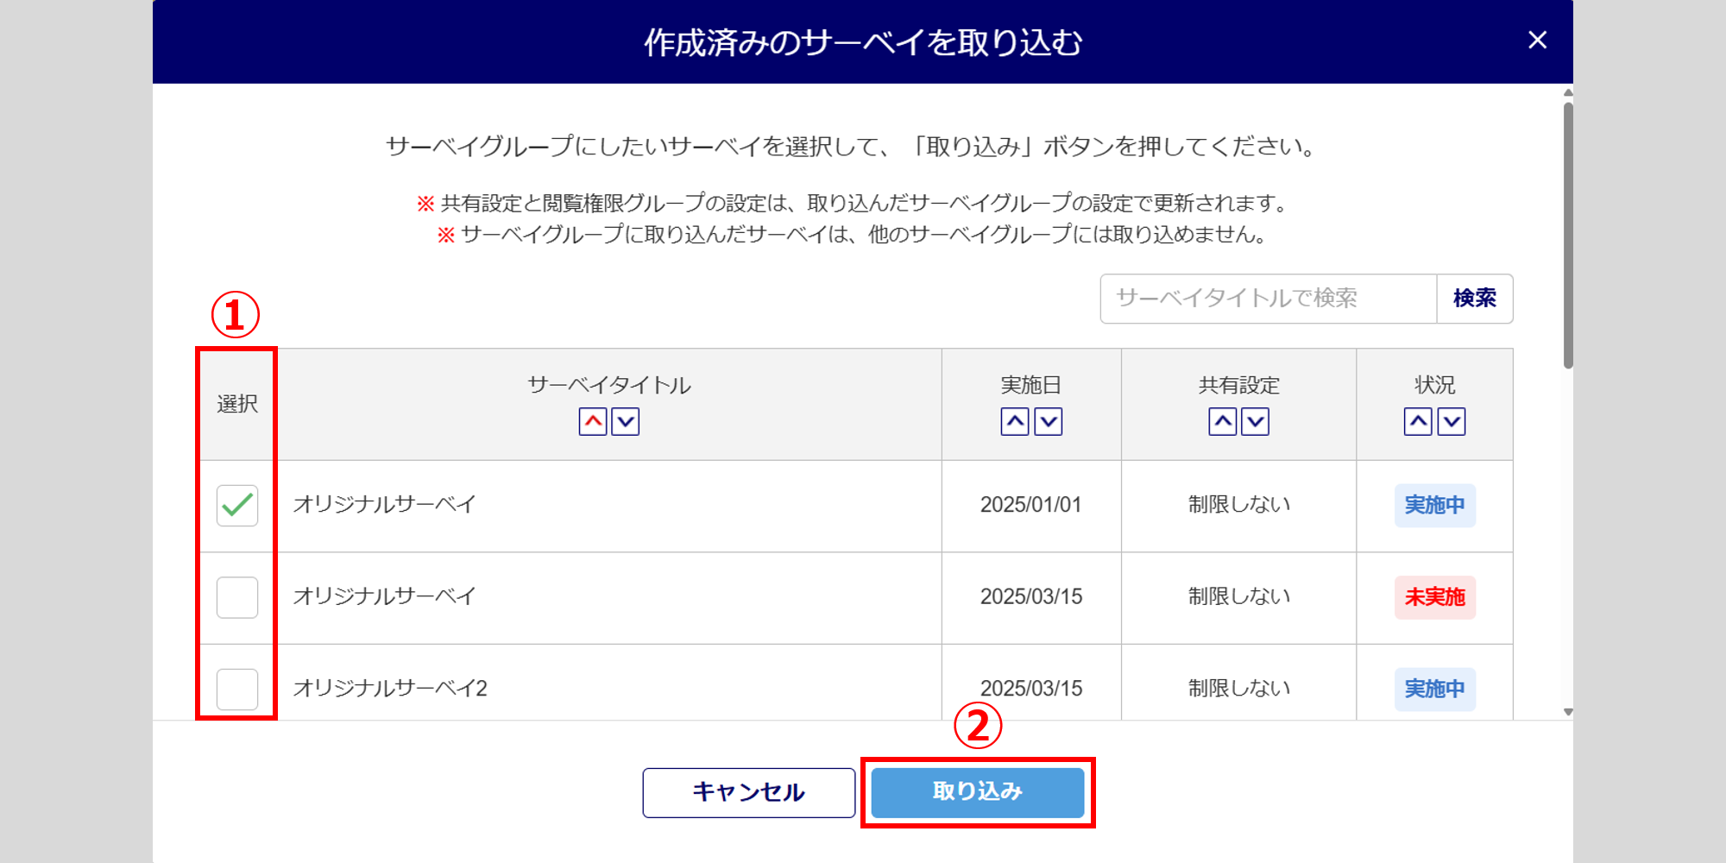Sort 共有設定 column ascending

1223,422
